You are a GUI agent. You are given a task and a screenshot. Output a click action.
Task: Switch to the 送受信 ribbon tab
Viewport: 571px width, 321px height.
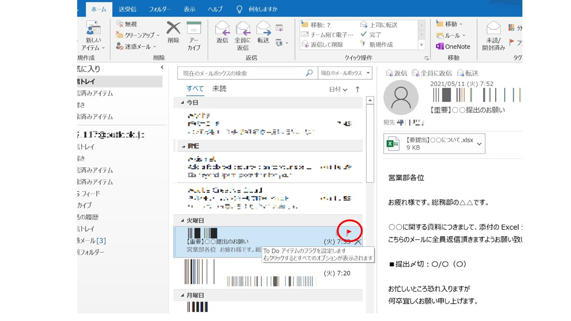pyautogui.click(x=127, y=8)
